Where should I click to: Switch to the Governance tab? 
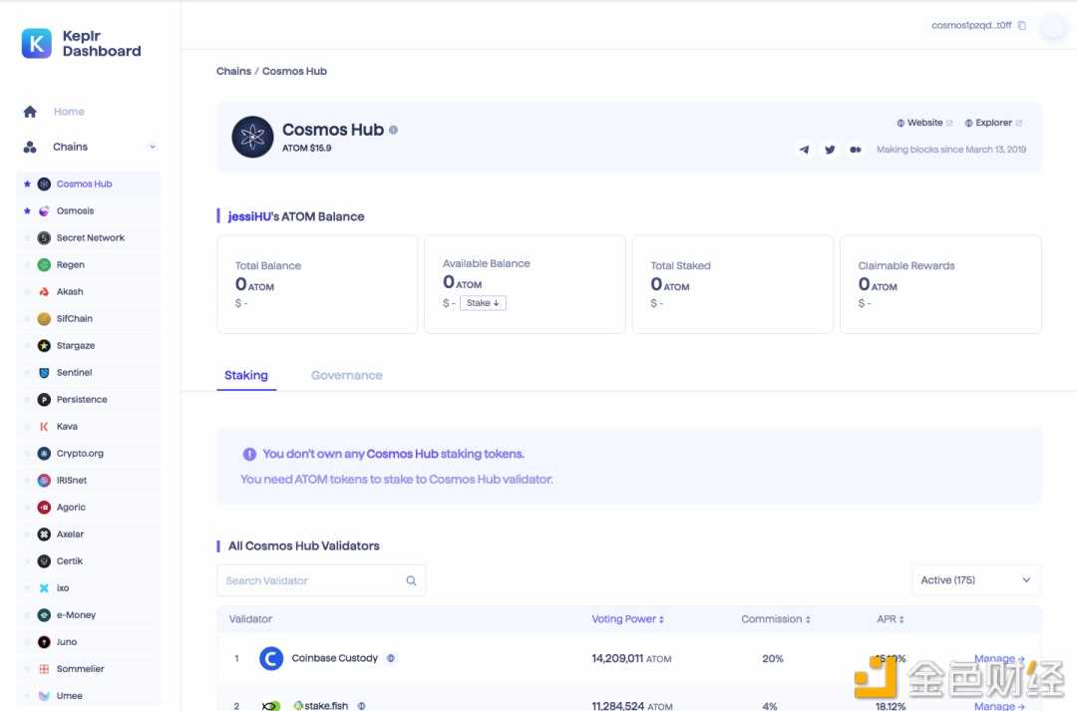tap(346, 376)
